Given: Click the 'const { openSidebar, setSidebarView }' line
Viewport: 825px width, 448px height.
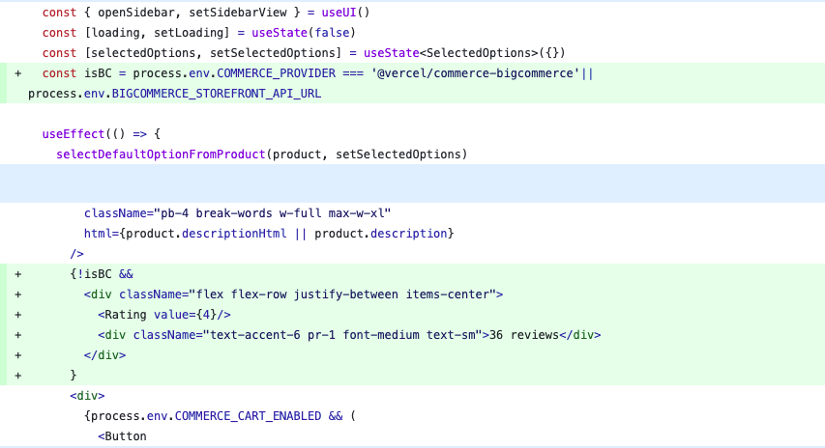Looking at the screenshot, I should 206,13.
